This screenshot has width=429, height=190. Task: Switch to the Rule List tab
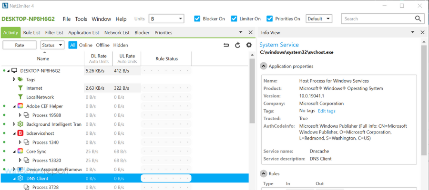click(31, 32)
